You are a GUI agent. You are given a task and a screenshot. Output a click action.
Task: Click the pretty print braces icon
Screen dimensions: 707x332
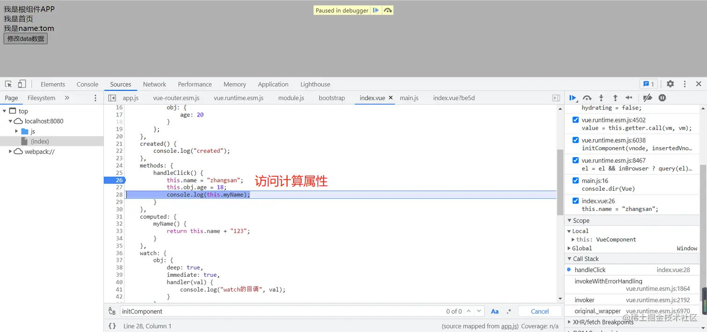click(x=112, y=326)
